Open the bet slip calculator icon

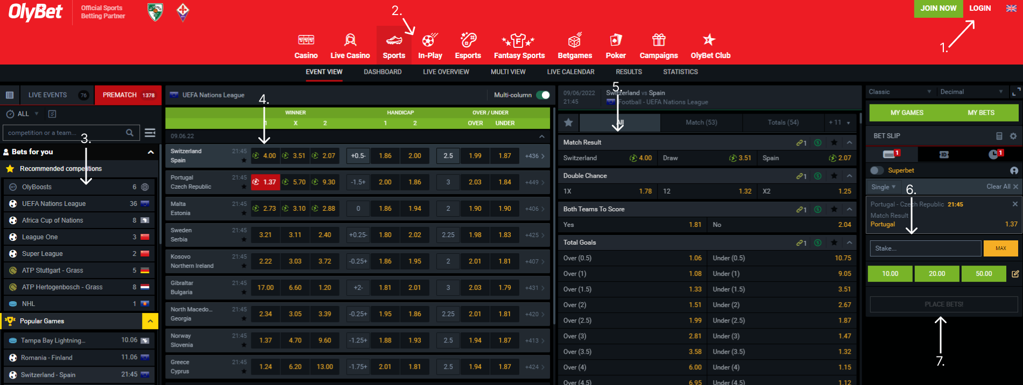click(999, 136)
